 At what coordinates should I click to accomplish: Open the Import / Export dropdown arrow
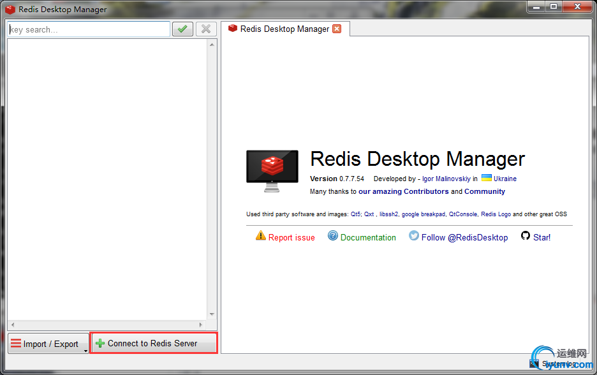85,351
